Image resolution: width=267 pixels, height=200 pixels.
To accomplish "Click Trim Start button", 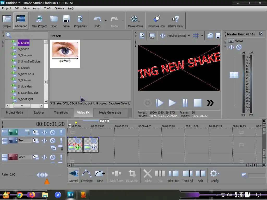I will coord(173,176).
